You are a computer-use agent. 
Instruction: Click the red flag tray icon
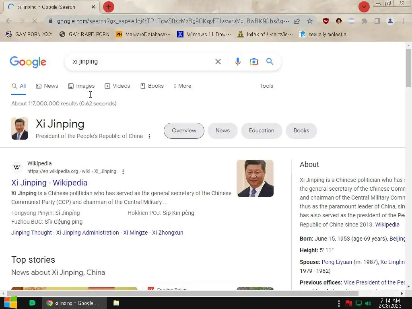(349, 303)
